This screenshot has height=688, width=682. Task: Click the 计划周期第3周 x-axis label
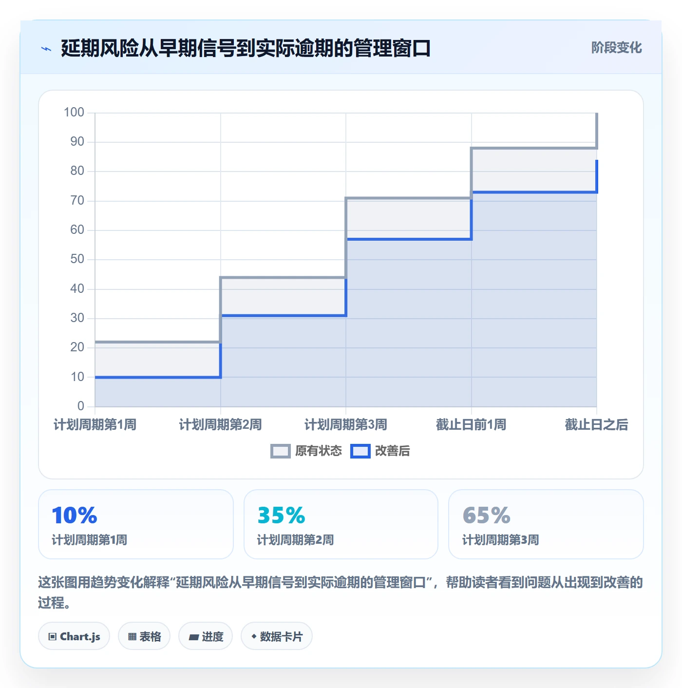[346, 424]
